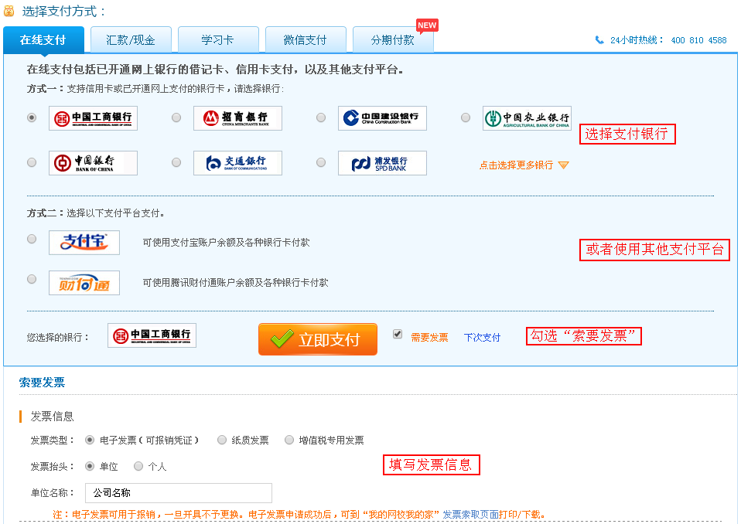Image resolution: width=741 pixels, height=524 pixels.
Task: Select 增值税专用发票 radio option
Action: tap(290, 441)
